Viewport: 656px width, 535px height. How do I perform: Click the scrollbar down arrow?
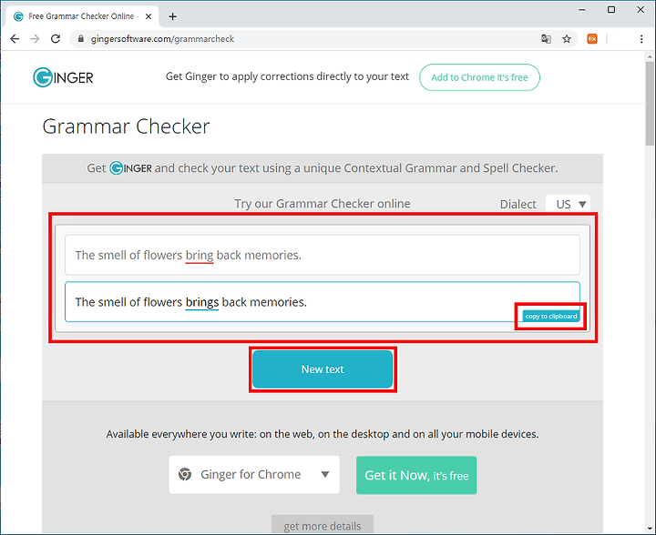pyautogui.click(x=650, y=530)
